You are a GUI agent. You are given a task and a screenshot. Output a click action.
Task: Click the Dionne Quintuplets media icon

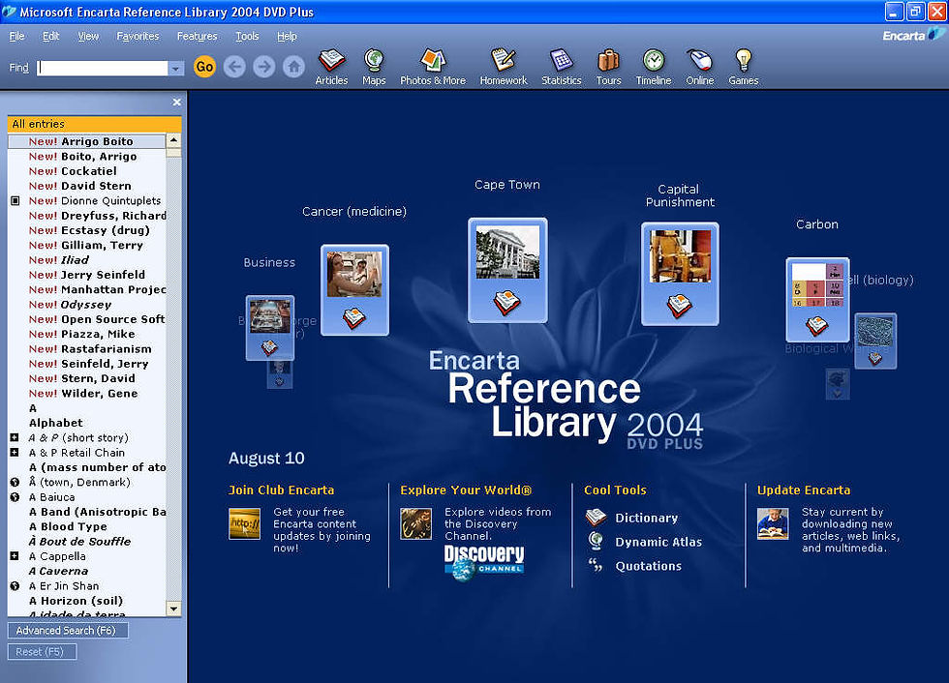tap(15, 200)
